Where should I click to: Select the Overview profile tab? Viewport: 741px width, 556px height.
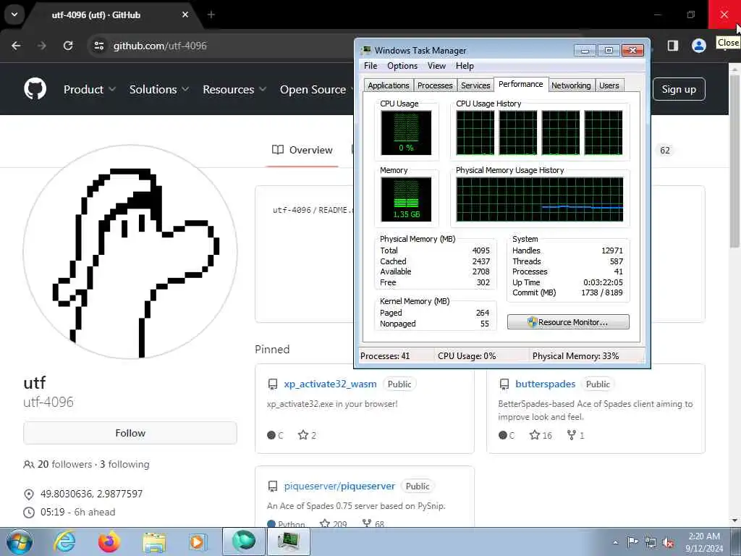(302, 150)
